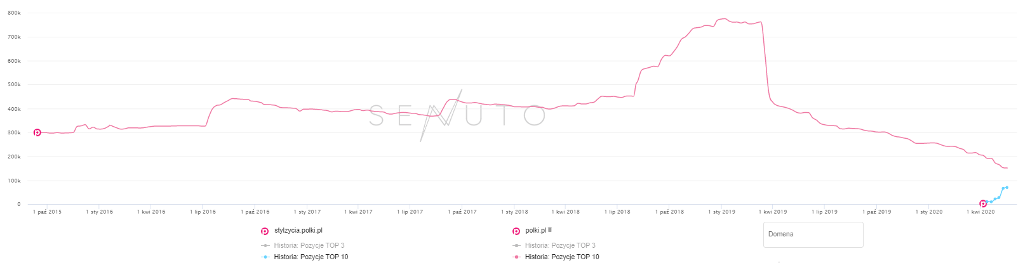The image size is (1023, 263).
Task: Click the '1 paź 2015' axis label
Action: (47, 212)
